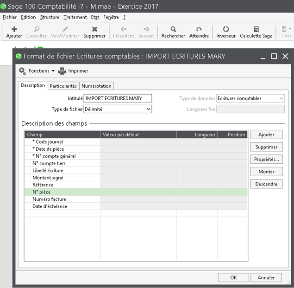Screen dimensions: 294x288
Task: Open the Traitement menu
Action: [75, 17]
